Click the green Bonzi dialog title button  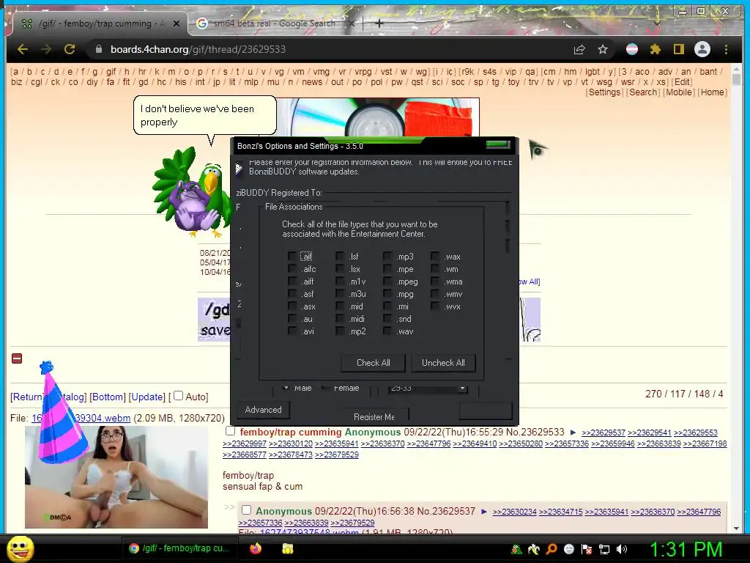pyautogui.click(x=498, y=144)
